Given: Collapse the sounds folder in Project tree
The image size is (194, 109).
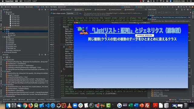Looking at the screenshot, I should (x=7, y=14).
